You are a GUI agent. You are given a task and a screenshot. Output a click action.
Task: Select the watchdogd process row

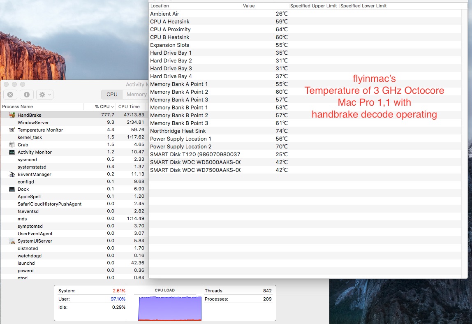point(74,256)
